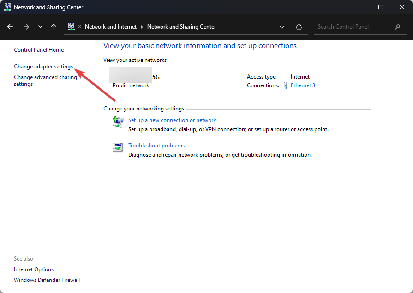Go up one level with Up arrow
413x293 pixels.
point(54,27)
